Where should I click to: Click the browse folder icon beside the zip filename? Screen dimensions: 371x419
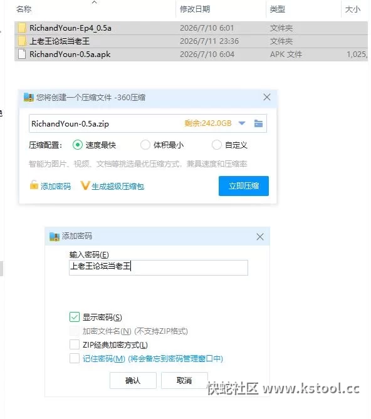(x=258, y=123)
